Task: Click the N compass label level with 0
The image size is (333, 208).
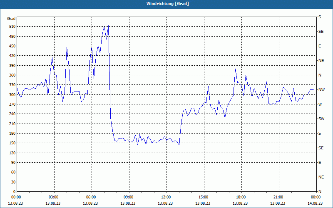Action: (x=320, y=192)
